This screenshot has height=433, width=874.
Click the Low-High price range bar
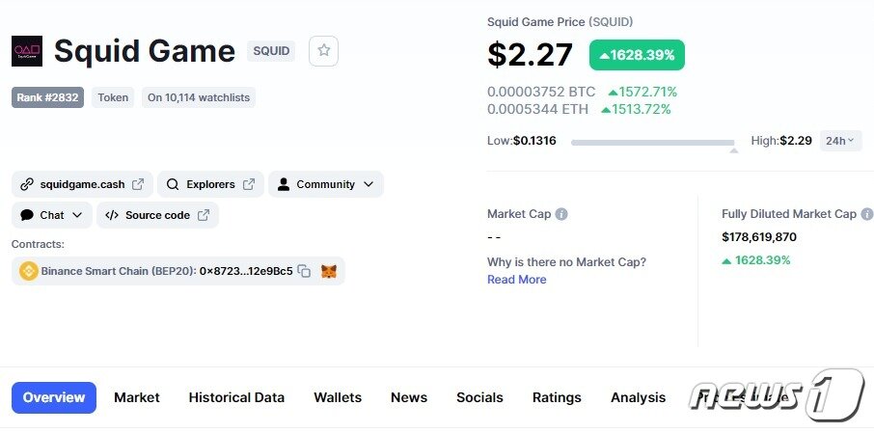point(652,143)
